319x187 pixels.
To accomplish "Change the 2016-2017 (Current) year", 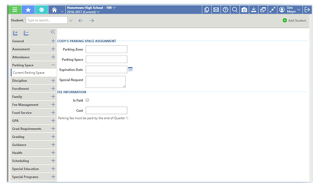I will pos(83,12).
